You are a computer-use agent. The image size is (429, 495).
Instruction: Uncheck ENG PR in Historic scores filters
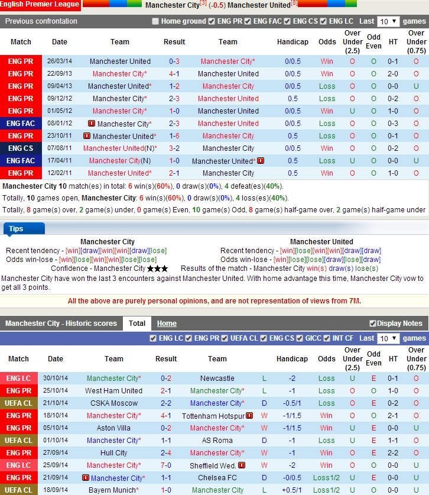tap(188, 338)
